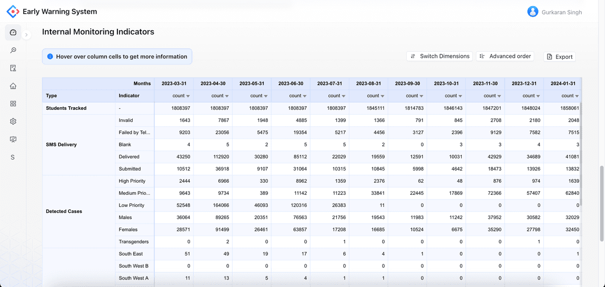Image resolution: width=605 pixels, height=287 pixels.
Task: Expand the sidebar with chevron arrow
Action: 26,35
